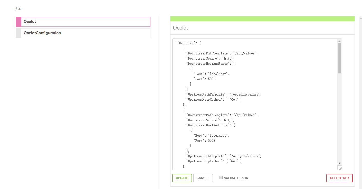Click the right page scrollbar track
Image resolution: width=362 pixels, height=189 pixels.
click(x=360, y=103)
